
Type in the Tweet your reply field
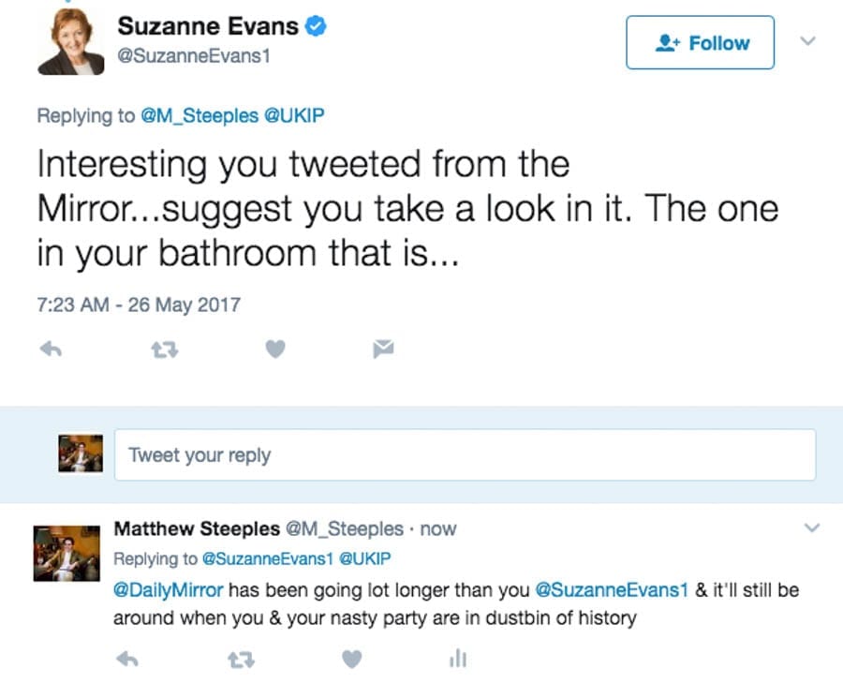pos(465,455)
